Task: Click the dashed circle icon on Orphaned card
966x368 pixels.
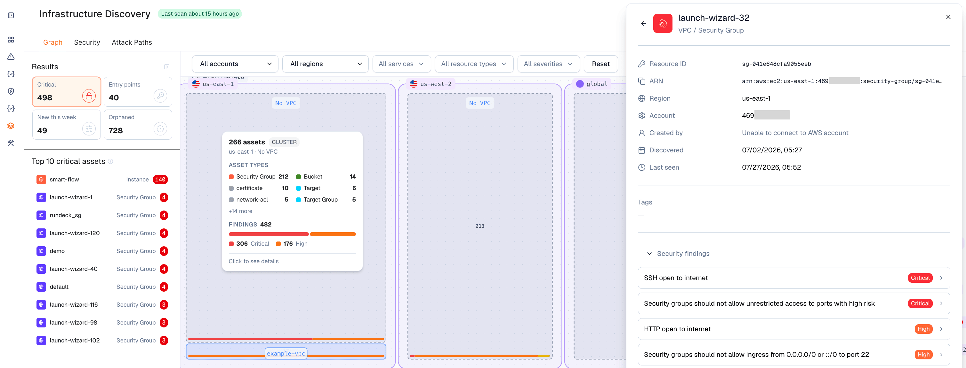Action: [x=160, y=129]
